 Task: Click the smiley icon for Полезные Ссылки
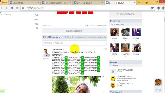(113, 79)
